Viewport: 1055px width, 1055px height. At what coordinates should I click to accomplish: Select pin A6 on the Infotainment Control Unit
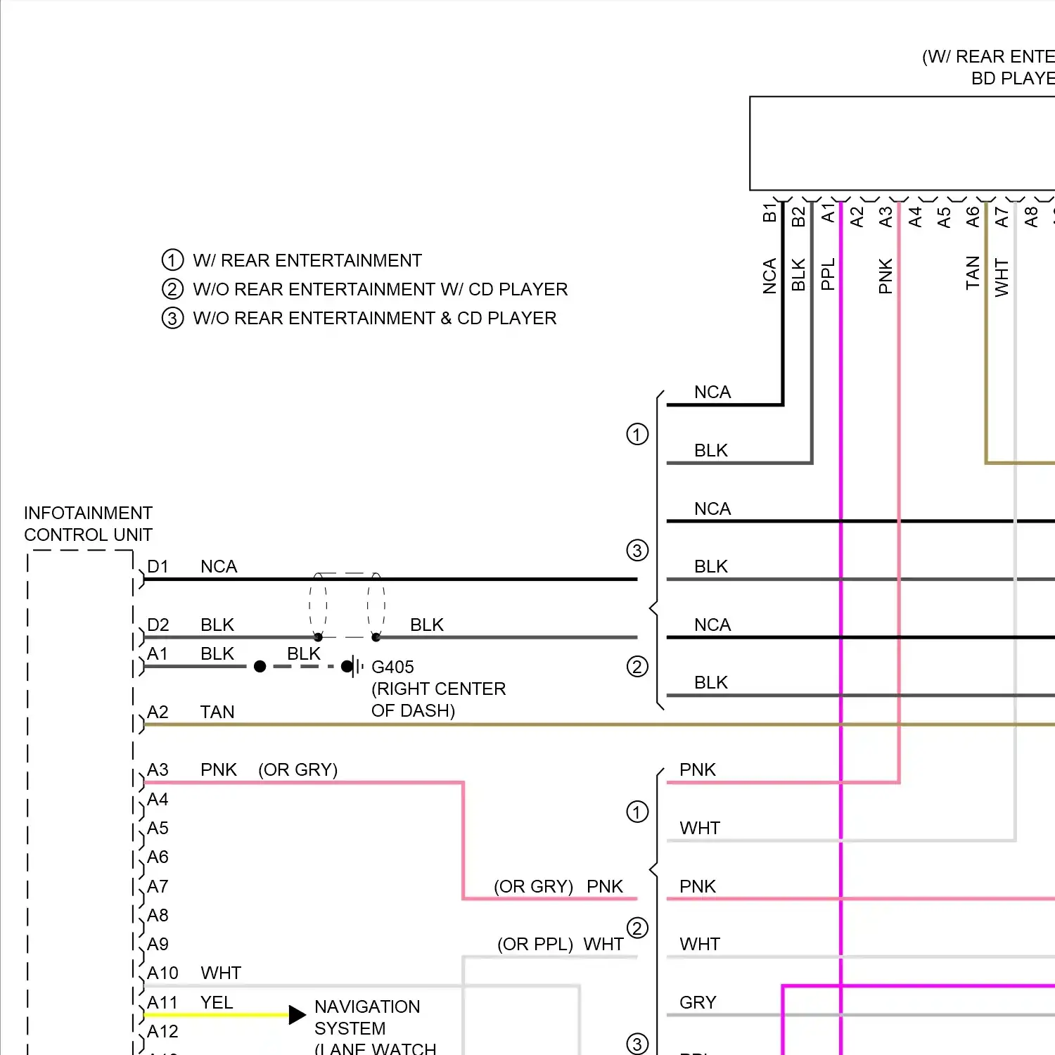[158, 857]
